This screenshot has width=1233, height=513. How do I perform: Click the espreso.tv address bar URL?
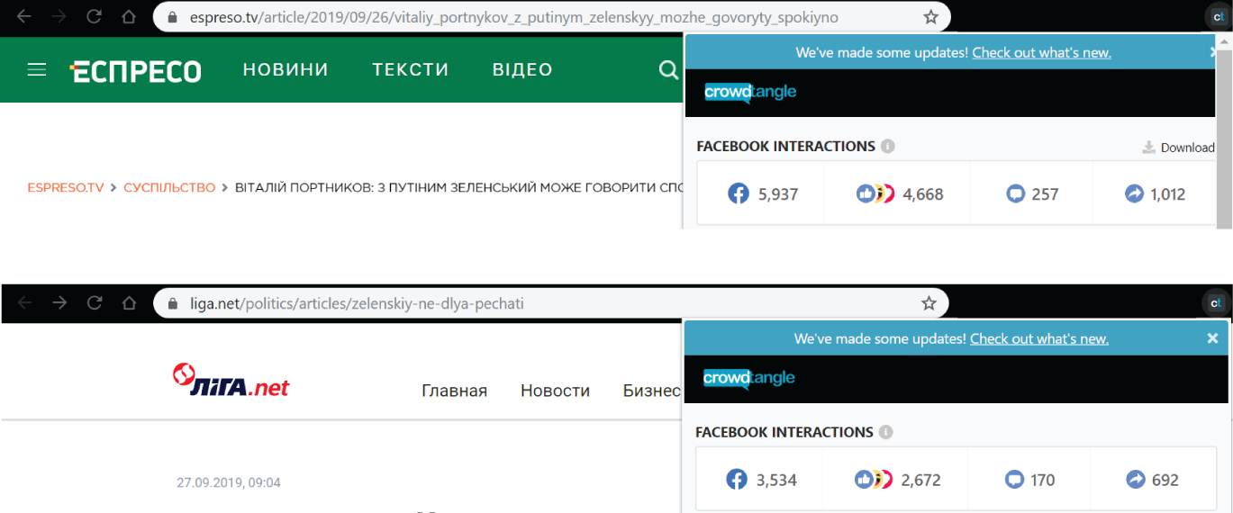513,17
